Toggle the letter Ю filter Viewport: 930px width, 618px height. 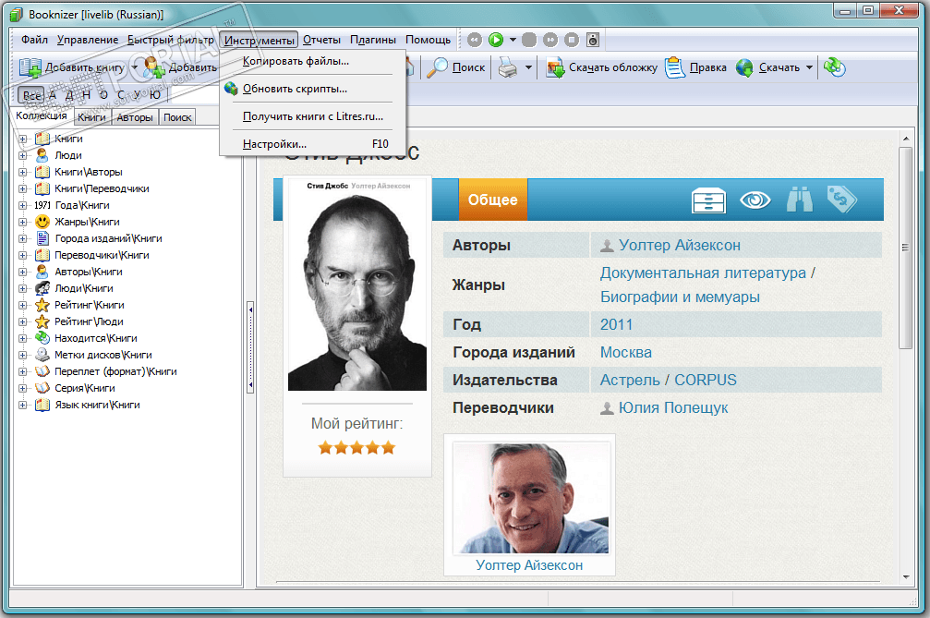coord(155,95)
